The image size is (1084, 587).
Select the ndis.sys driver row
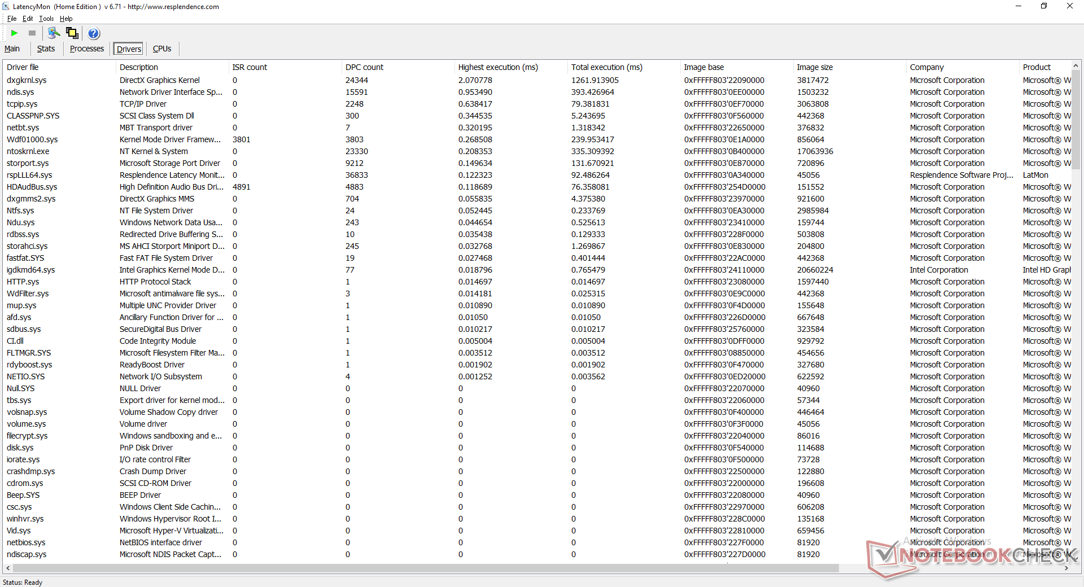(x=537, y=92)
